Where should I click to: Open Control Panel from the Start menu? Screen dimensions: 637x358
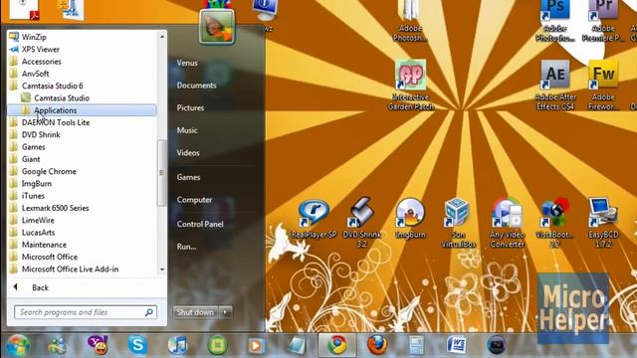click(200, 224)
